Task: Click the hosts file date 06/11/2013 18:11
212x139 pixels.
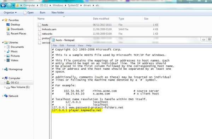Action: 102,25
